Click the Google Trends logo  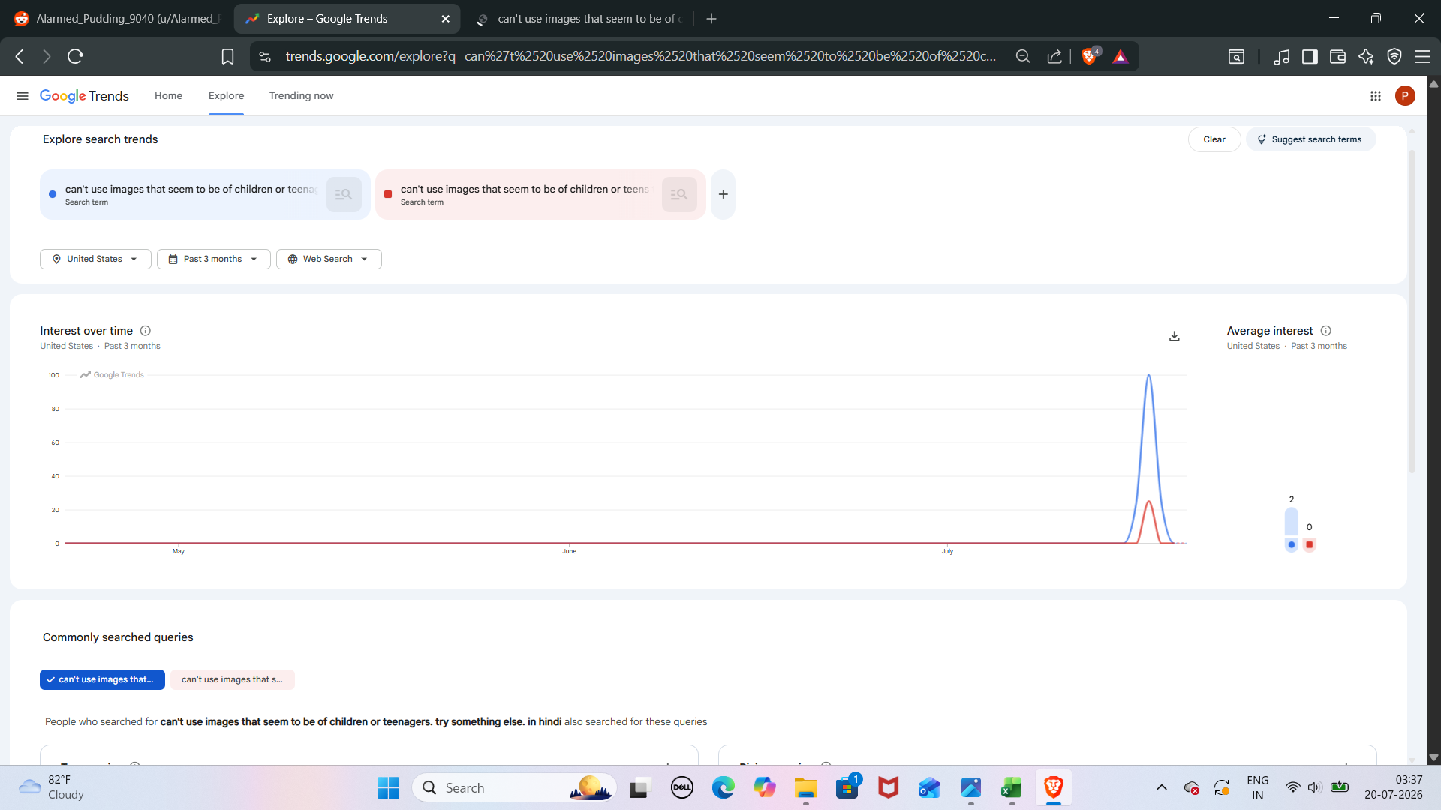click(84, 96)
